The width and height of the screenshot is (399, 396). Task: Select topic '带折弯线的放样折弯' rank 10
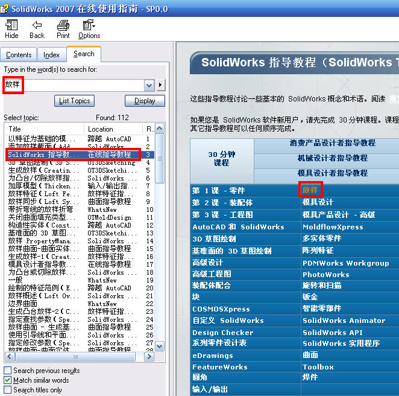(80, 209)
